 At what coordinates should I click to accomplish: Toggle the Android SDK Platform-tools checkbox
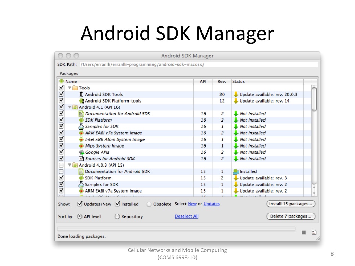coord(61,100)
